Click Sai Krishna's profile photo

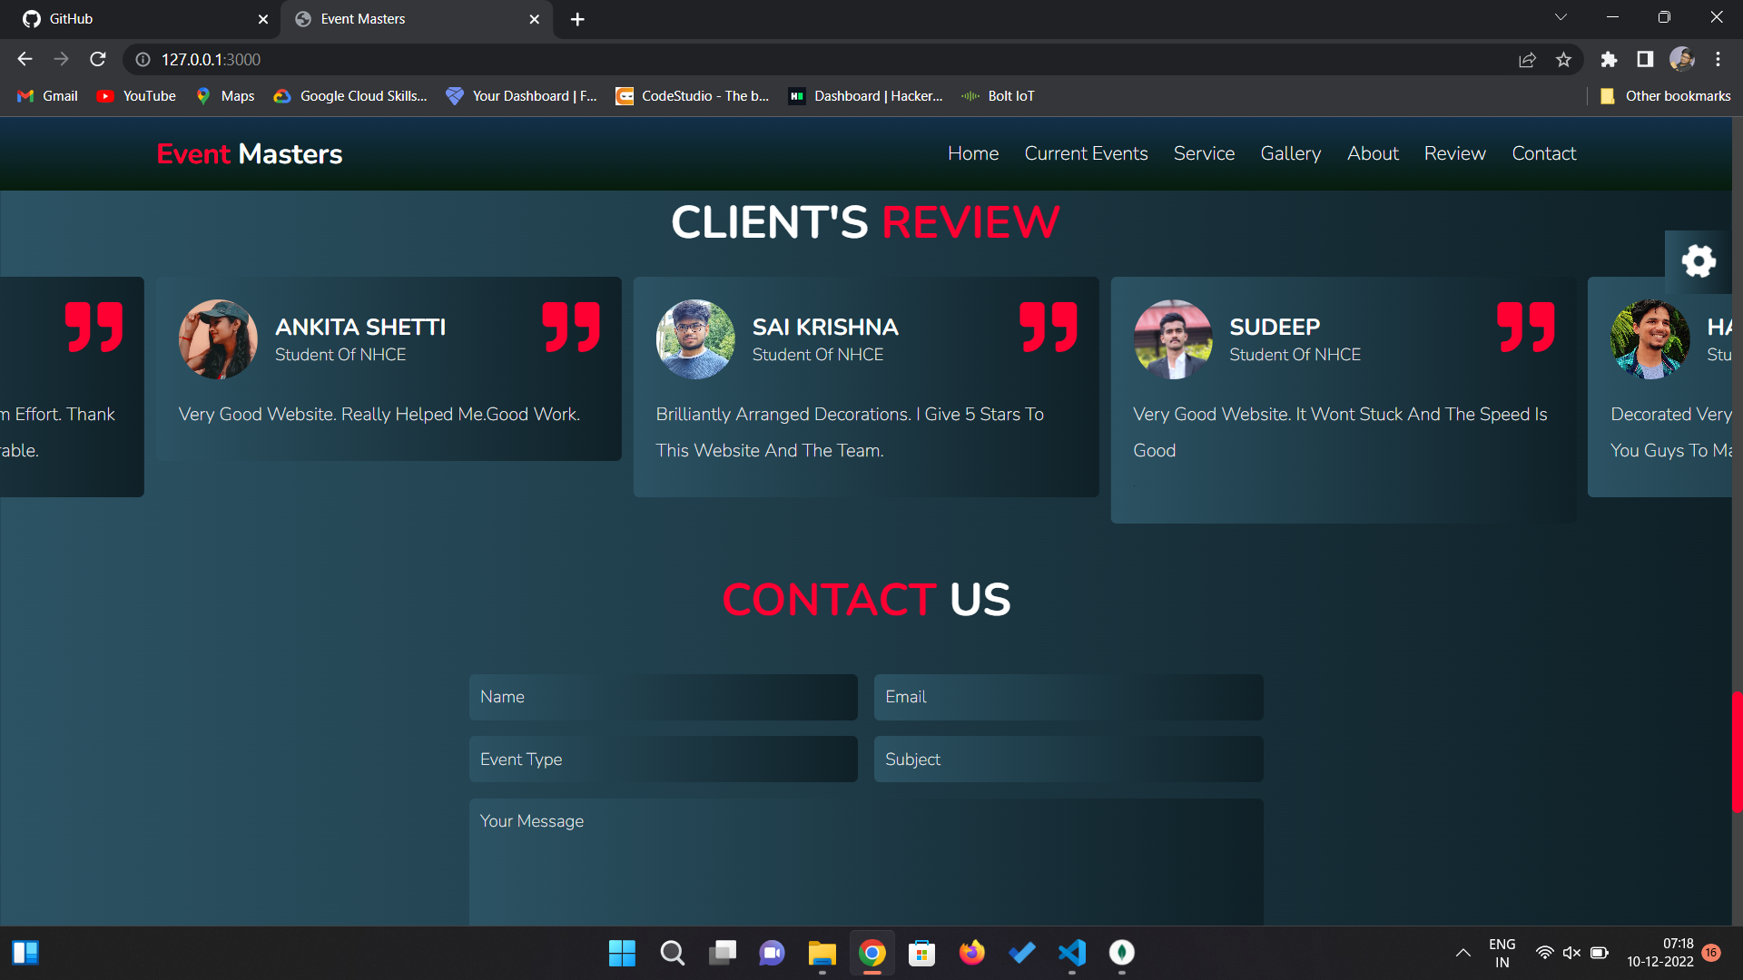[x=695, y=339]
